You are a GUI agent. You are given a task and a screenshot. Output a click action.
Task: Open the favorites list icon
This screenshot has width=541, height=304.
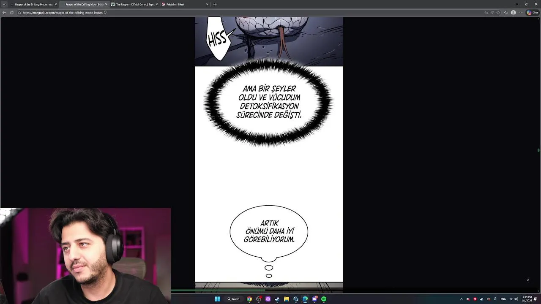click(506, 13)
